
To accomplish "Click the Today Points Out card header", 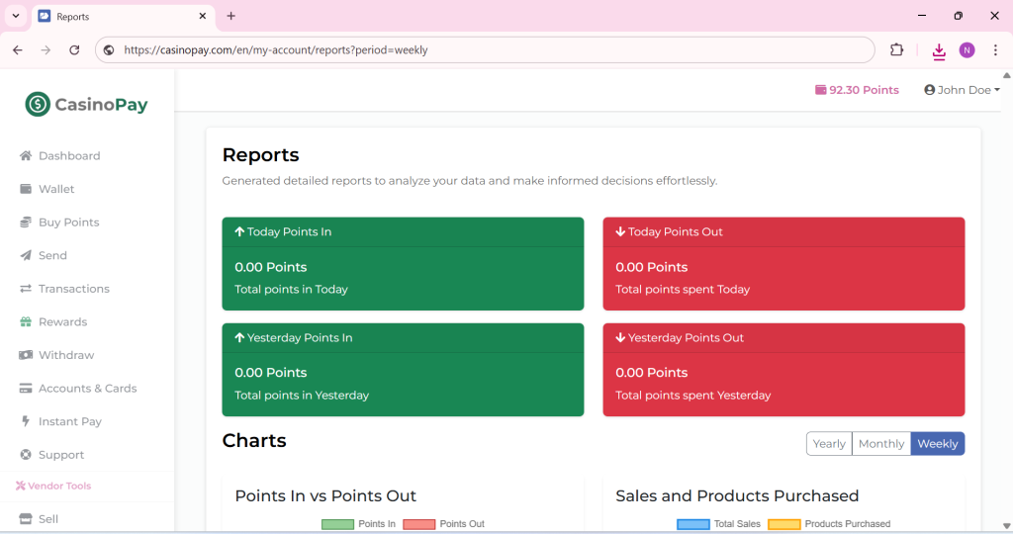I will pyautogui.click(x=783, y=231).
